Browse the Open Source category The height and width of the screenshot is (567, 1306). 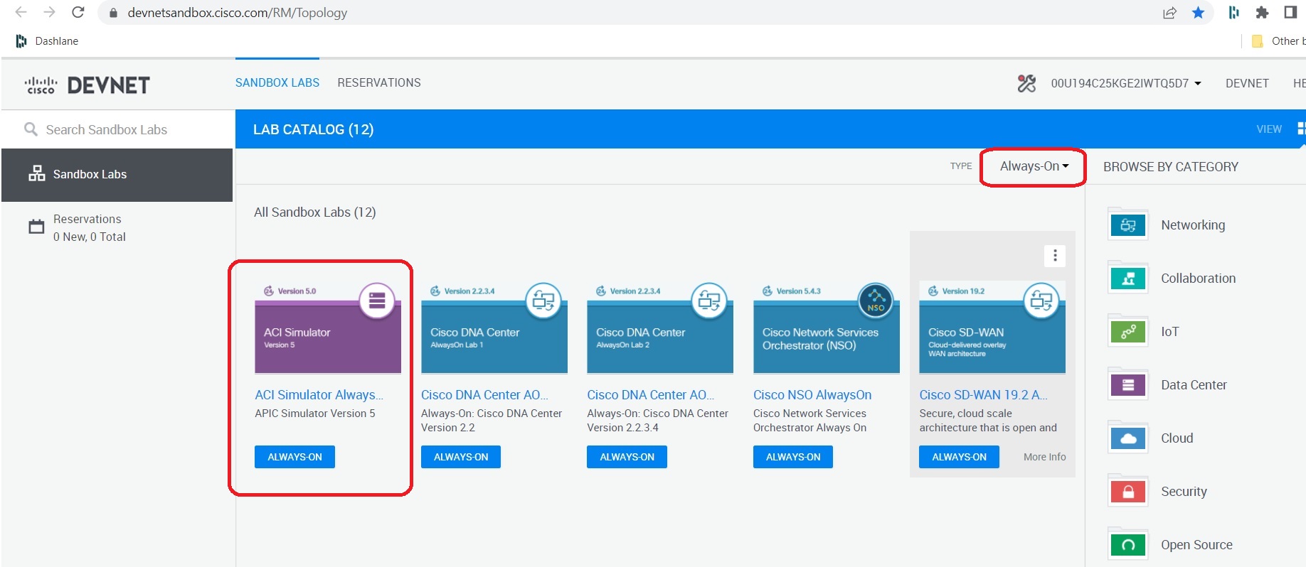(x=1196, y=545)
